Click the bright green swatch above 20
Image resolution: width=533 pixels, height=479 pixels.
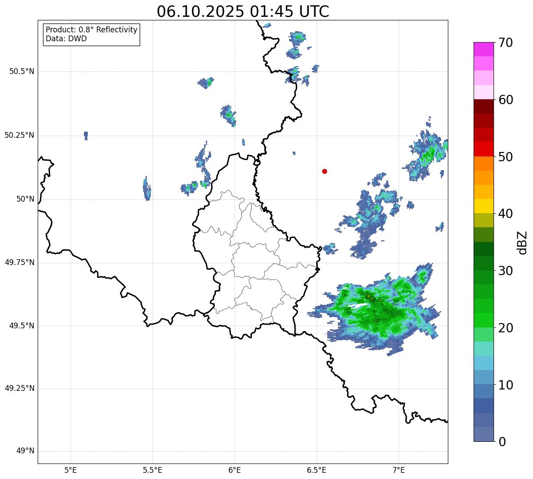(x=483, y=320)
